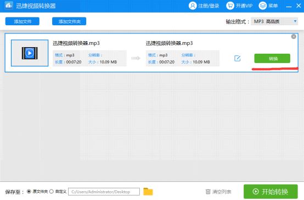Click the source 格式 mp3 value
This screenshot has width=304, height=200.
click(70, 55)
